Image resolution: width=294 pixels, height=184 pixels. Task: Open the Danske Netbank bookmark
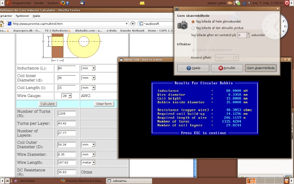click(x=132, y=31)
